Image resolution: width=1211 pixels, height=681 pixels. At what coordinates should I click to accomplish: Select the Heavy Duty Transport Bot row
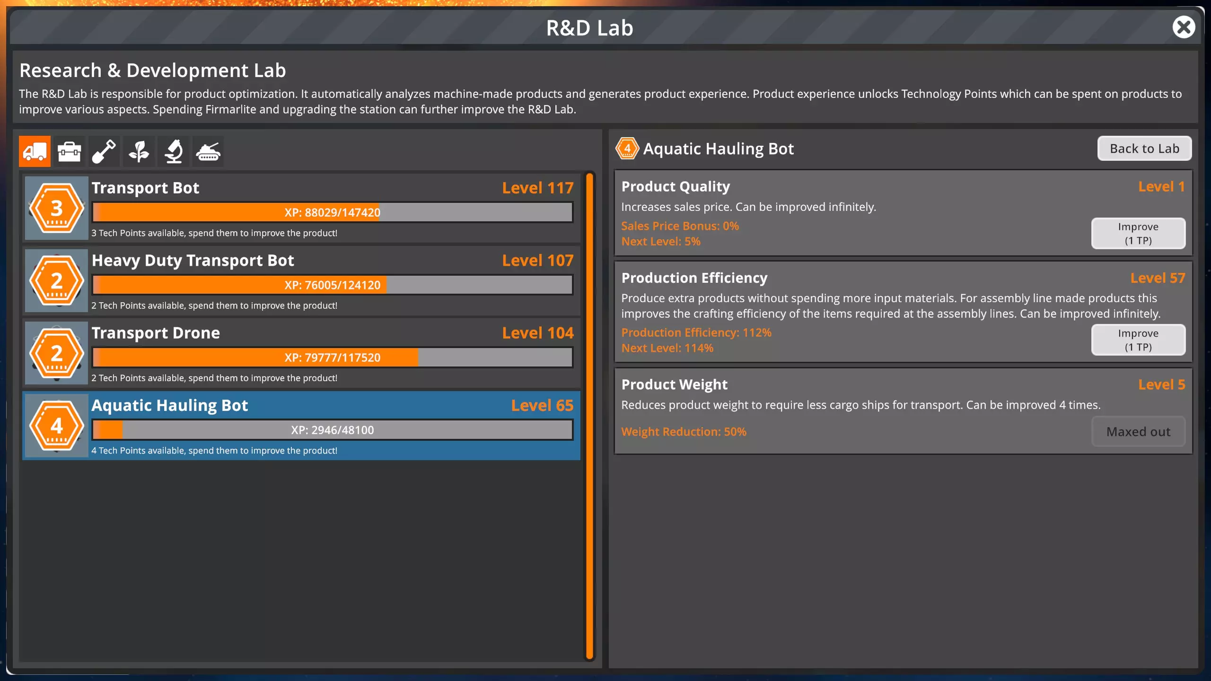[x=331, y=261]
